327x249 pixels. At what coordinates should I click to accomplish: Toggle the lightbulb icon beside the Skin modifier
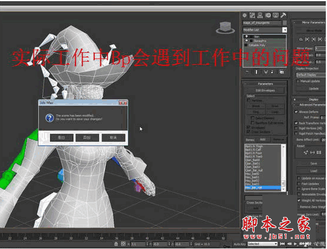pos(246,37)
